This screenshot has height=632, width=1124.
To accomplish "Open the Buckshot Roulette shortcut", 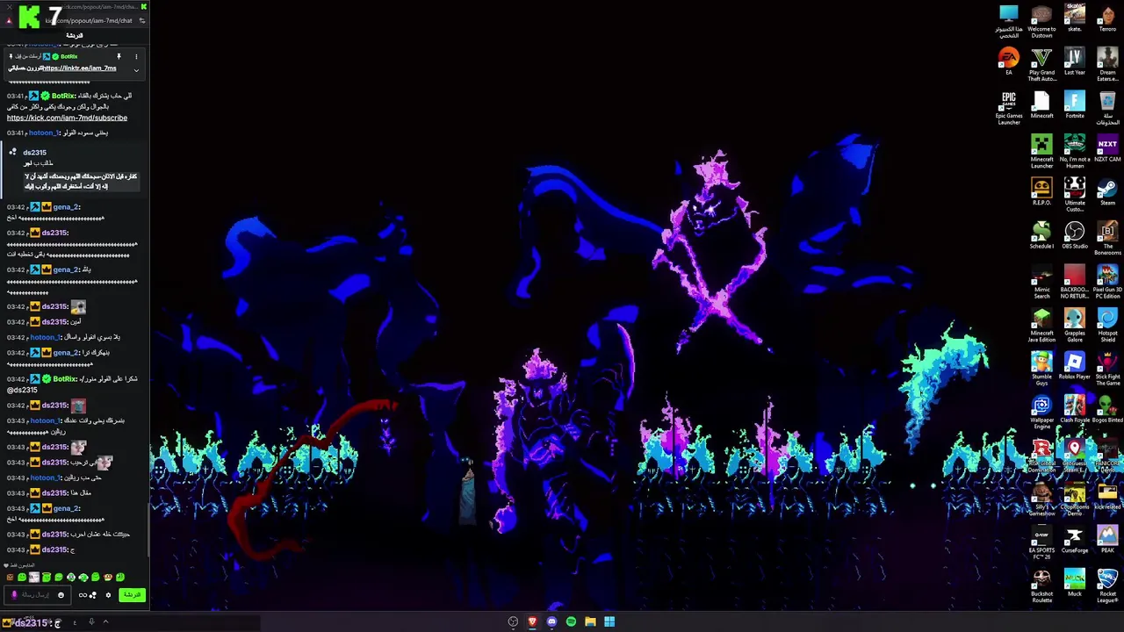I will coord(1041,585).
